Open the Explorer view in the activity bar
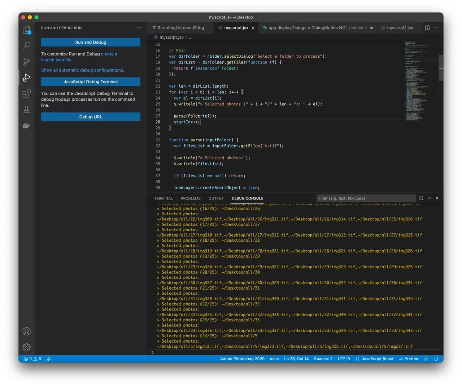Screen dimensions: 462x387 click(26, 30)
